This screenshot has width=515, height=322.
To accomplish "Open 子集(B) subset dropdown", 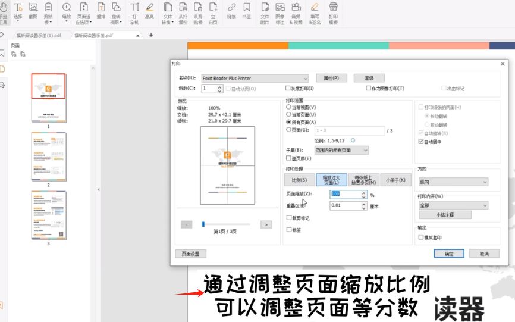I will [x=341, y=150].
